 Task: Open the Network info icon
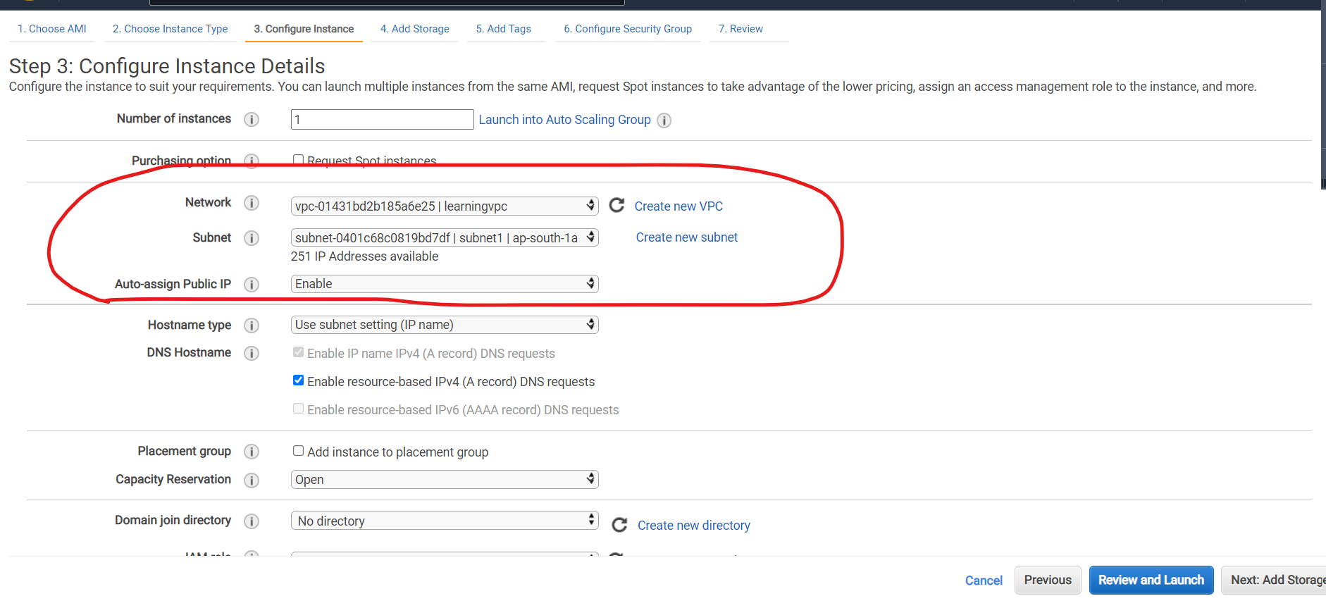tap(252, 204)
